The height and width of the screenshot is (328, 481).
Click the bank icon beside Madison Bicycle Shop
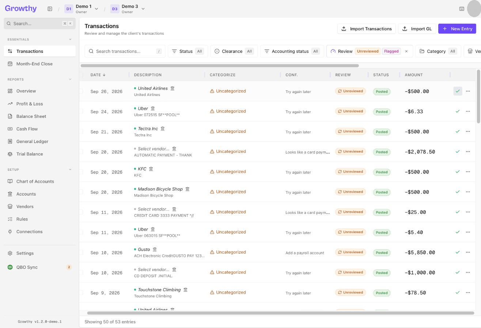tap(188, 189)
